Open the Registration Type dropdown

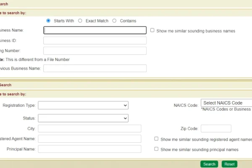pyautogui.click(x=83, y=105)
